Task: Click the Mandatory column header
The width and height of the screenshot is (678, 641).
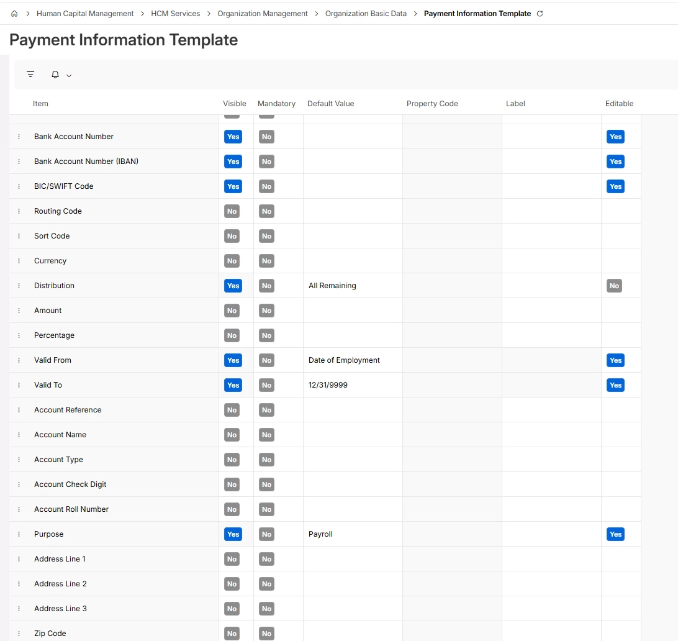Action: coord(277,104)
